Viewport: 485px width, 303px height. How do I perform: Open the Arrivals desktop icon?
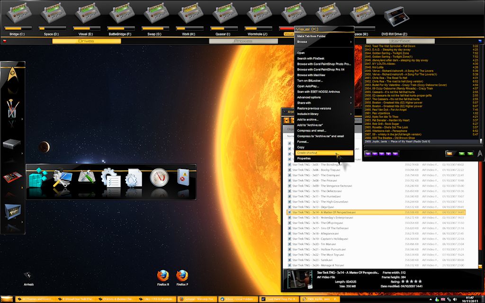(28, 276)
